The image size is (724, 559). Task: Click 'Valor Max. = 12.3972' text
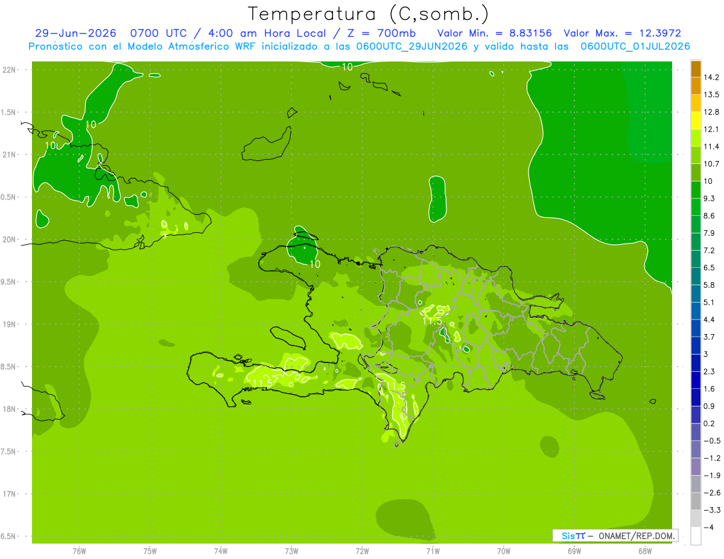pos(622,33)
